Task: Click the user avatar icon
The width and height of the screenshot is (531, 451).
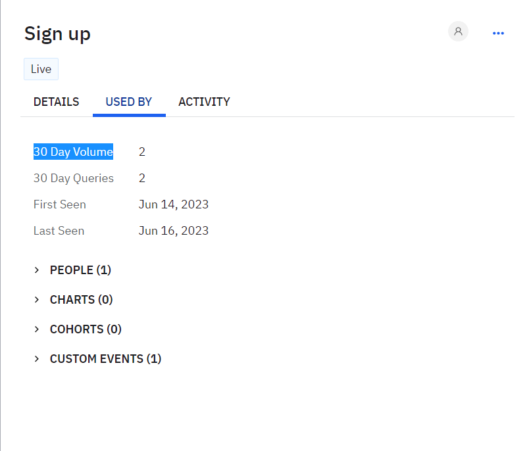Action: click(x=458, y=32)
